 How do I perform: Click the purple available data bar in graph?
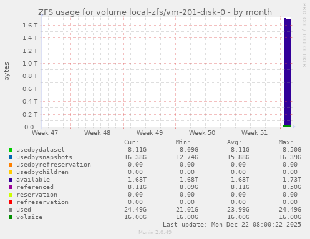coord(288,72)
